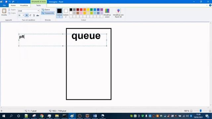Click inside the text box after pR
The height and width of the screenshot is (119, 212).
pyautogui.click(x=25, y=37)
